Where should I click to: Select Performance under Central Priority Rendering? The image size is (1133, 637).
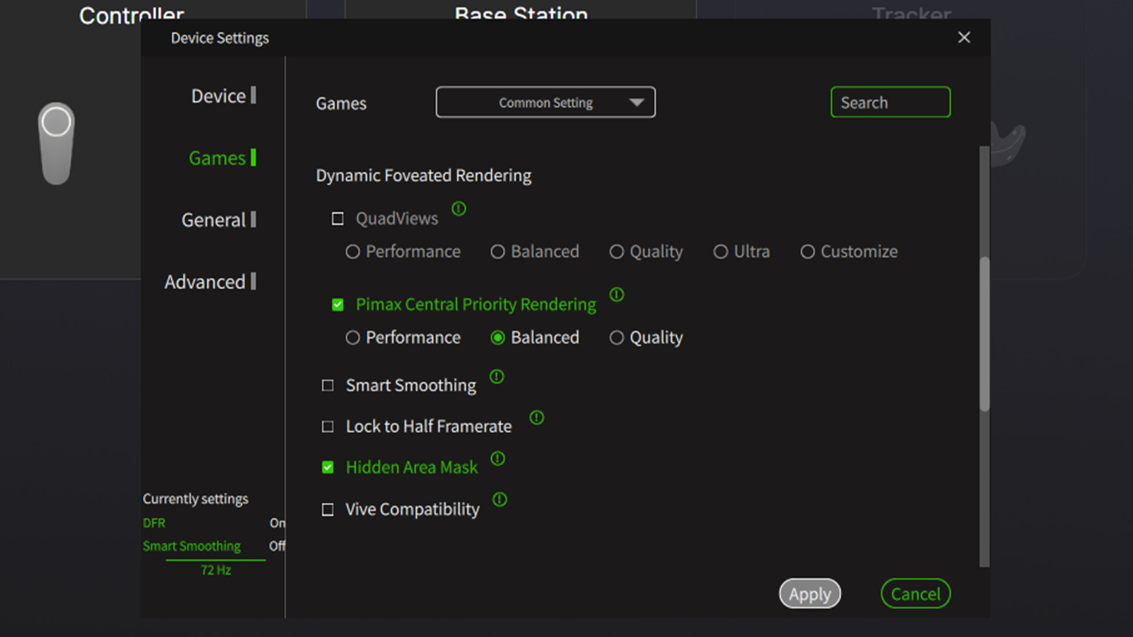[352, 338]
